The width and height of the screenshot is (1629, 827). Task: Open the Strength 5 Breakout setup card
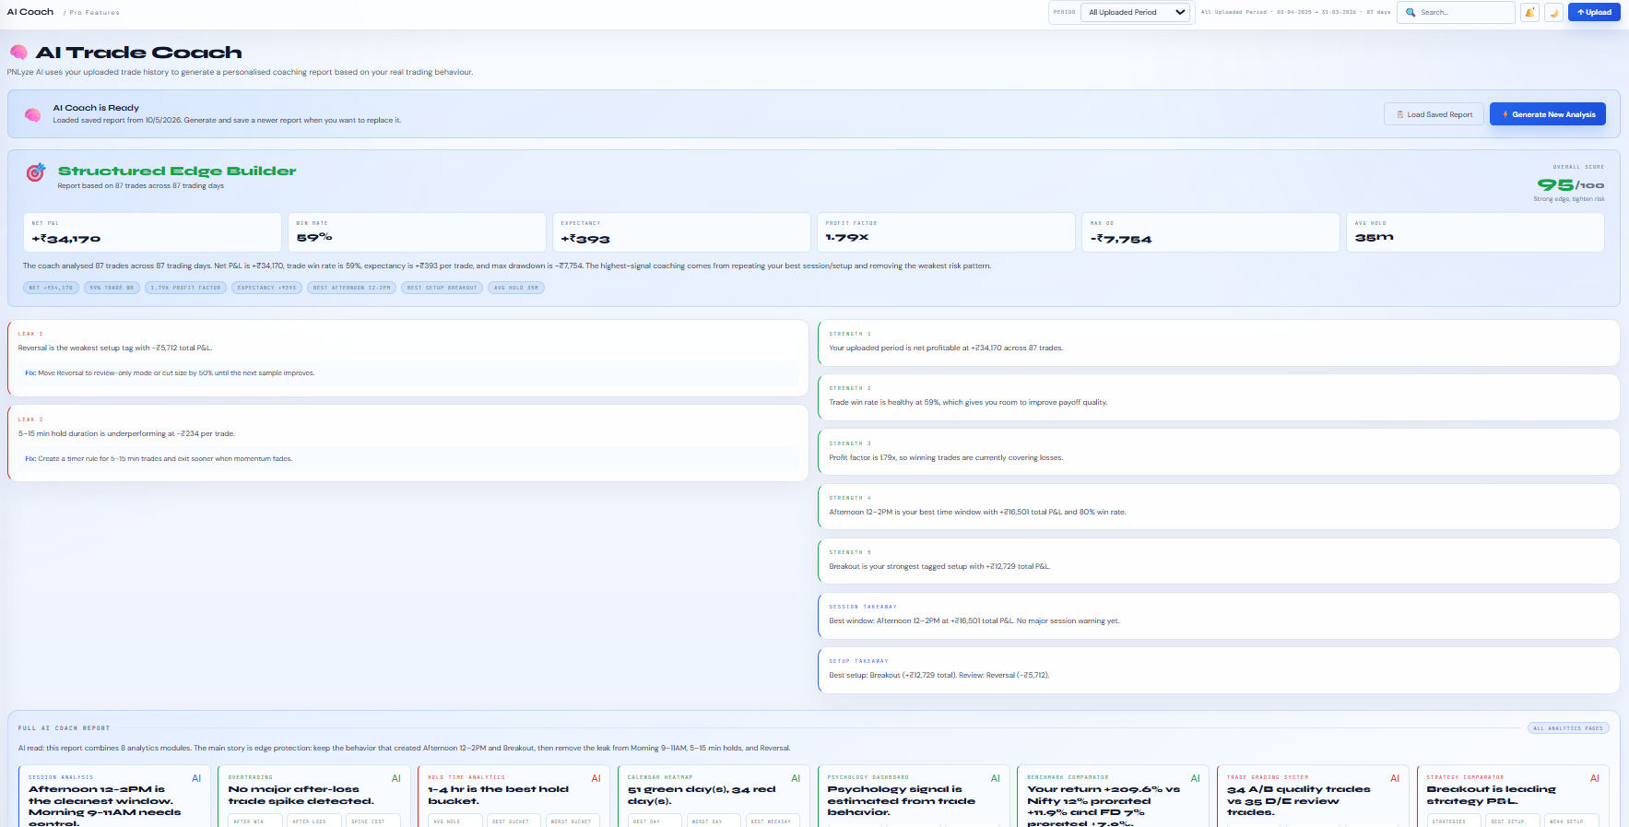click(1219, 561)
